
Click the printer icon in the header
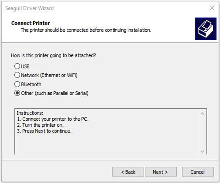(205, 29)
